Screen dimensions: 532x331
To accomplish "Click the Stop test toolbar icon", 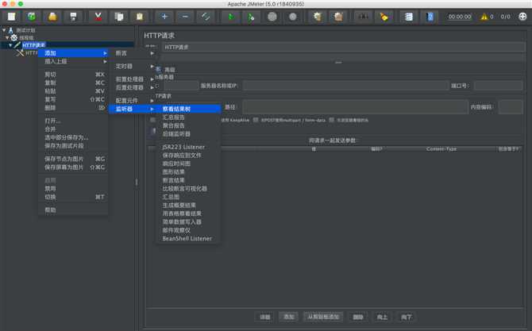I will 272,17.
